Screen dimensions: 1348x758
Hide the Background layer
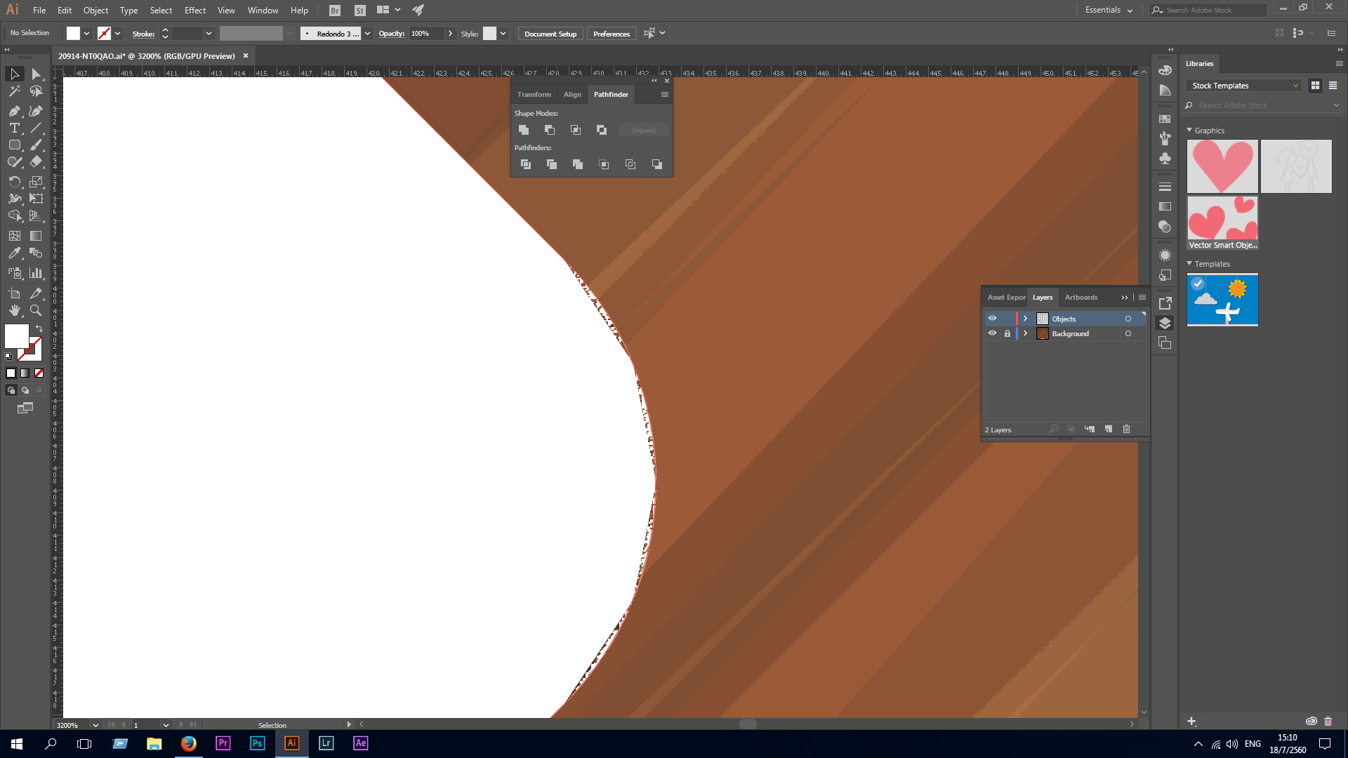(992, 333)
